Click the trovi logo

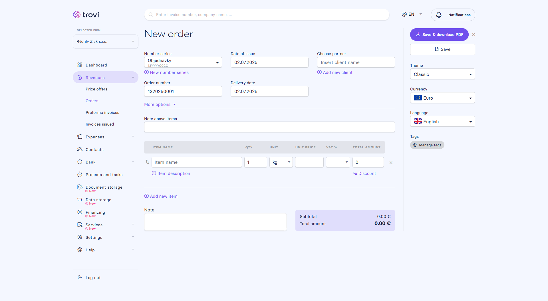coord(86,15)
